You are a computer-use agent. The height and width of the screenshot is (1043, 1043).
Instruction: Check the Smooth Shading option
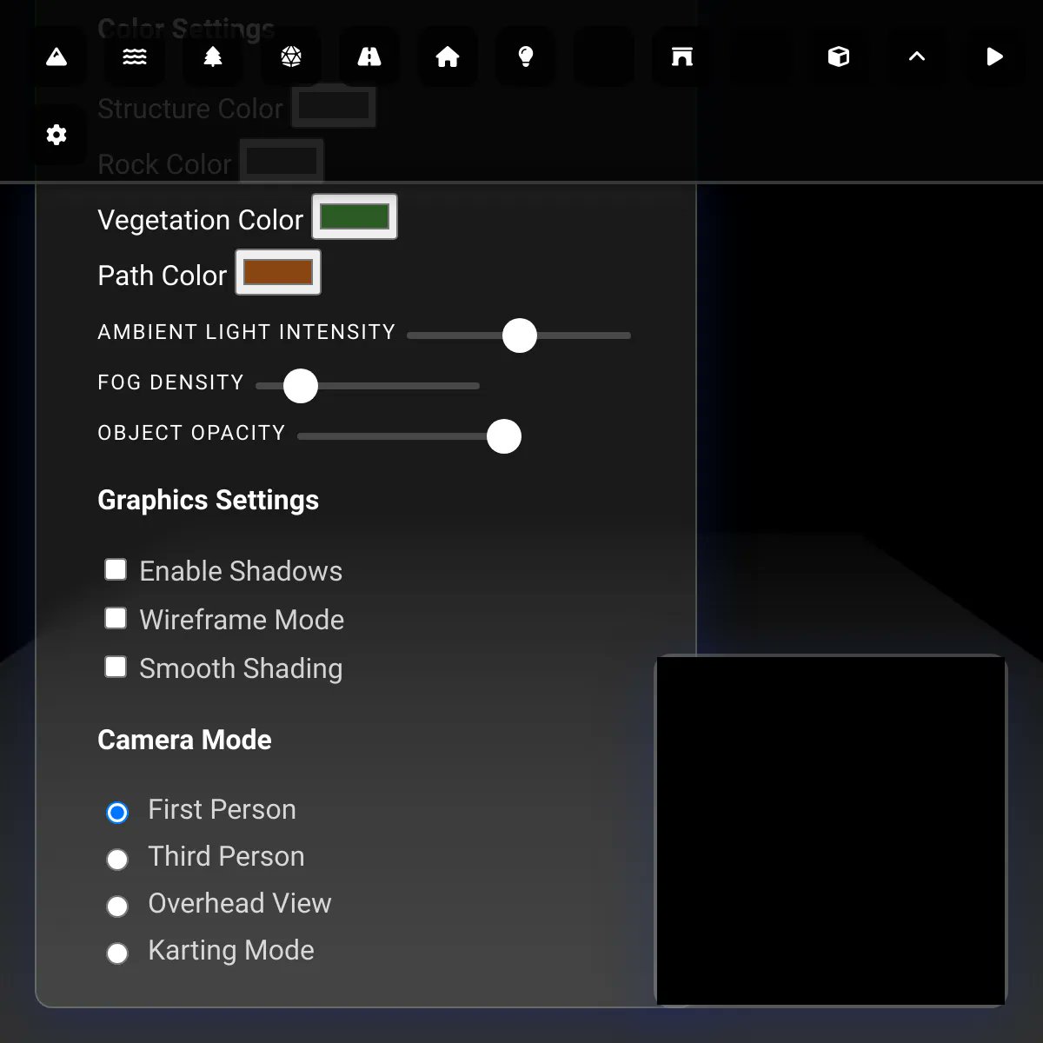[116, 667]
